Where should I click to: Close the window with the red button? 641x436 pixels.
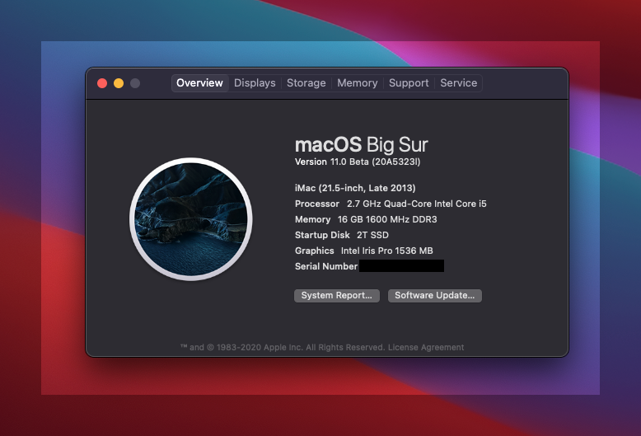(102, 83)
